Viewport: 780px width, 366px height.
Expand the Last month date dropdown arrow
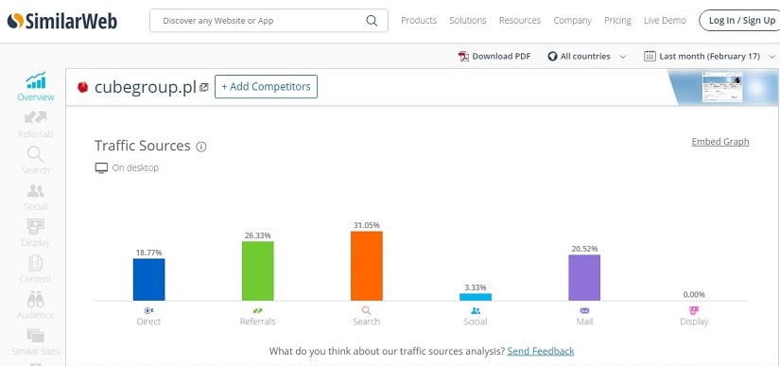coord(772,57)
